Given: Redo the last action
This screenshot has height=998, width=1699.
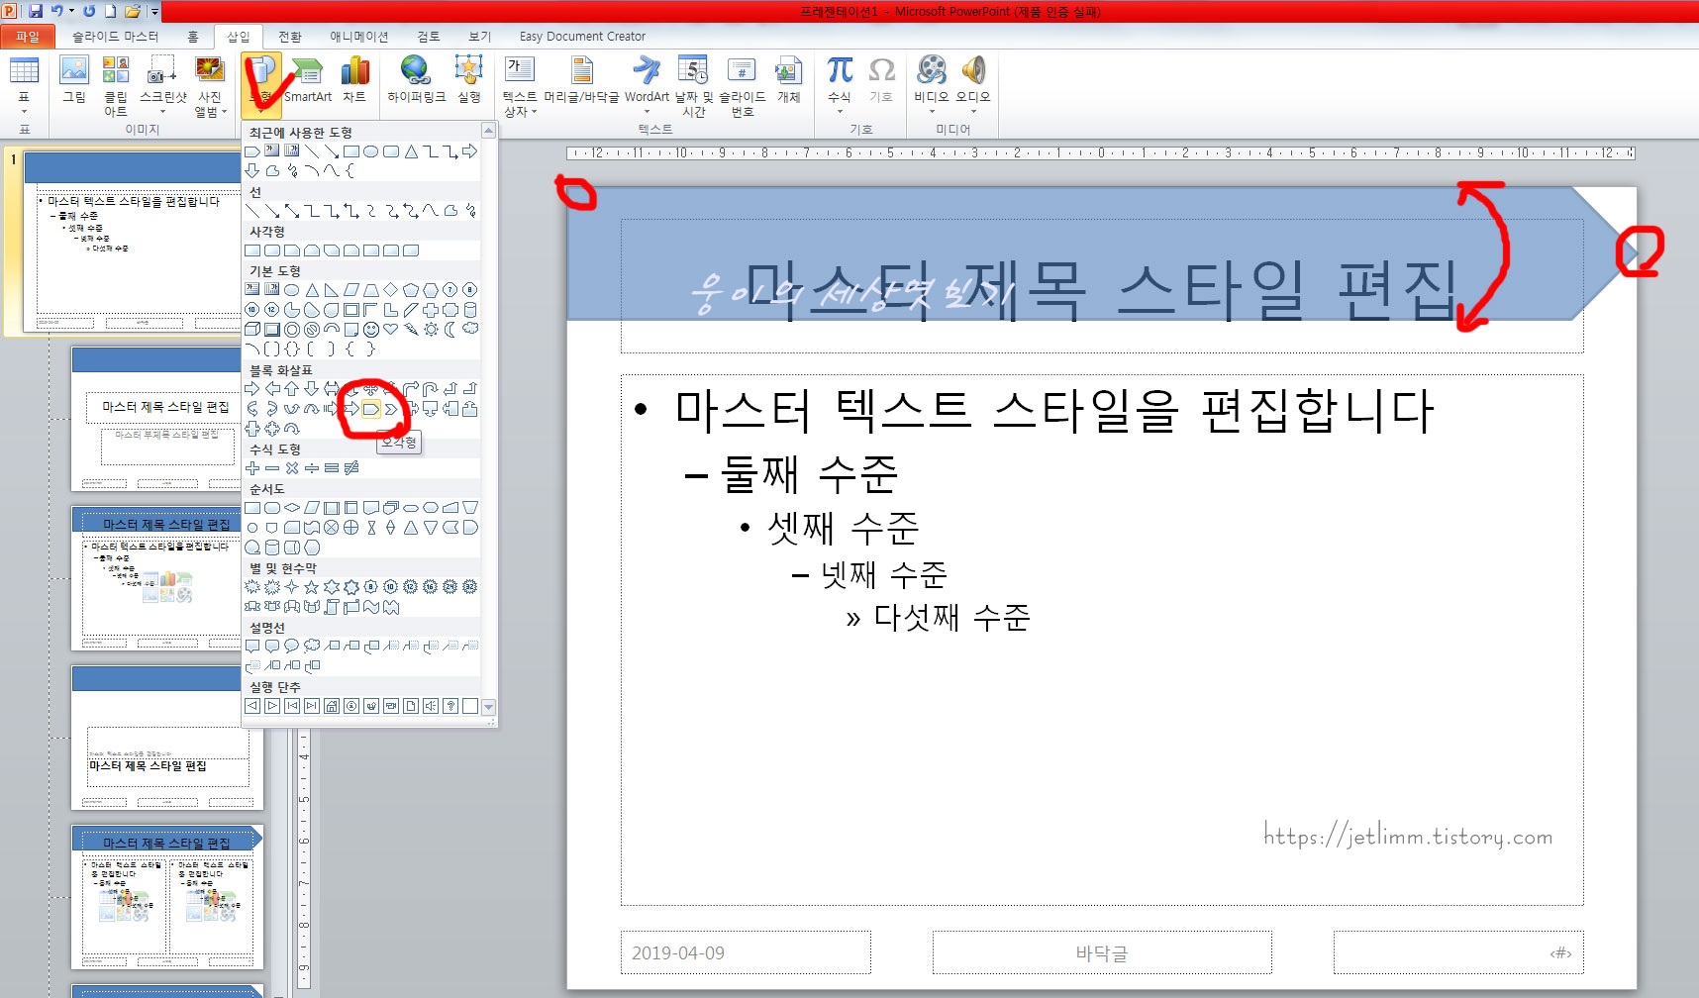Looking at the screenshot, I should click(x=89, y=11).
